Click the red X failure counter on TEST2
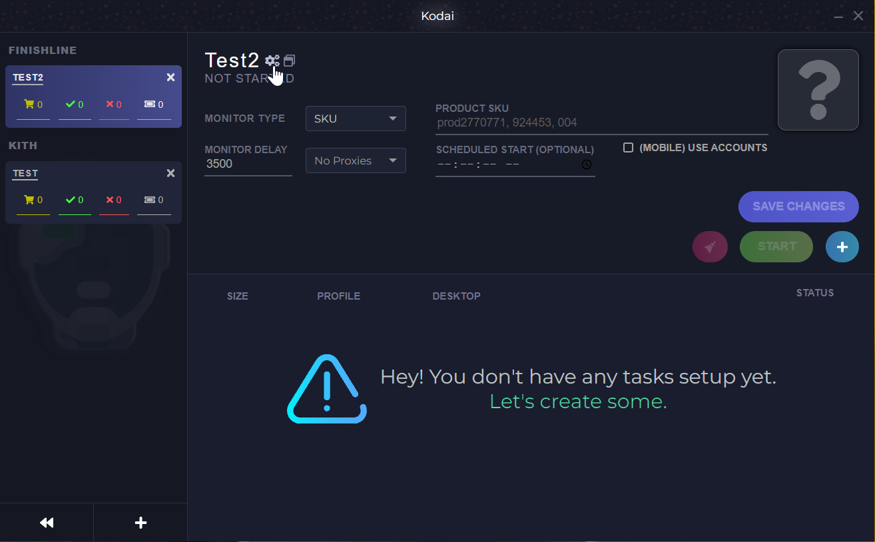Screen dimensions: 875x542 tap(114, 104)
